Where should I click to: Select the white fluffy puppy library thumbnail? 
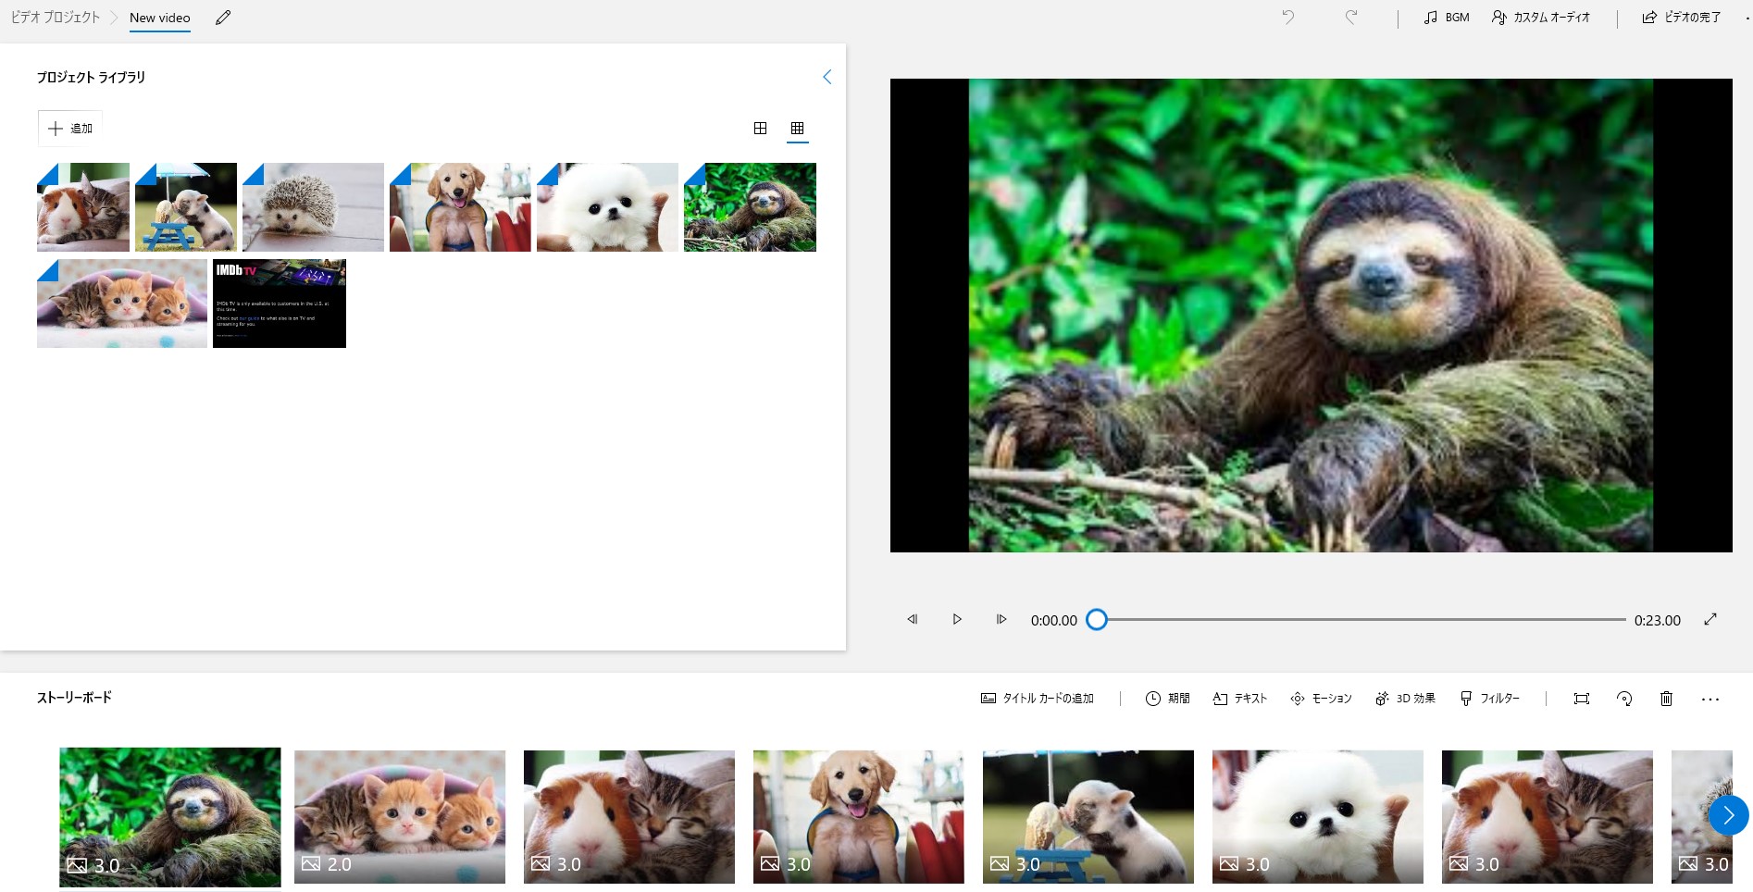(607, 207)
